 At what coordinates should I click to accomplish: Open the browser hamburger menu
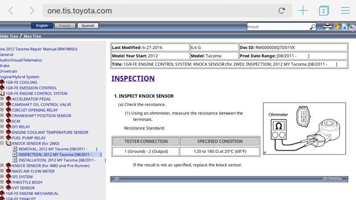[x=345, y=10]
